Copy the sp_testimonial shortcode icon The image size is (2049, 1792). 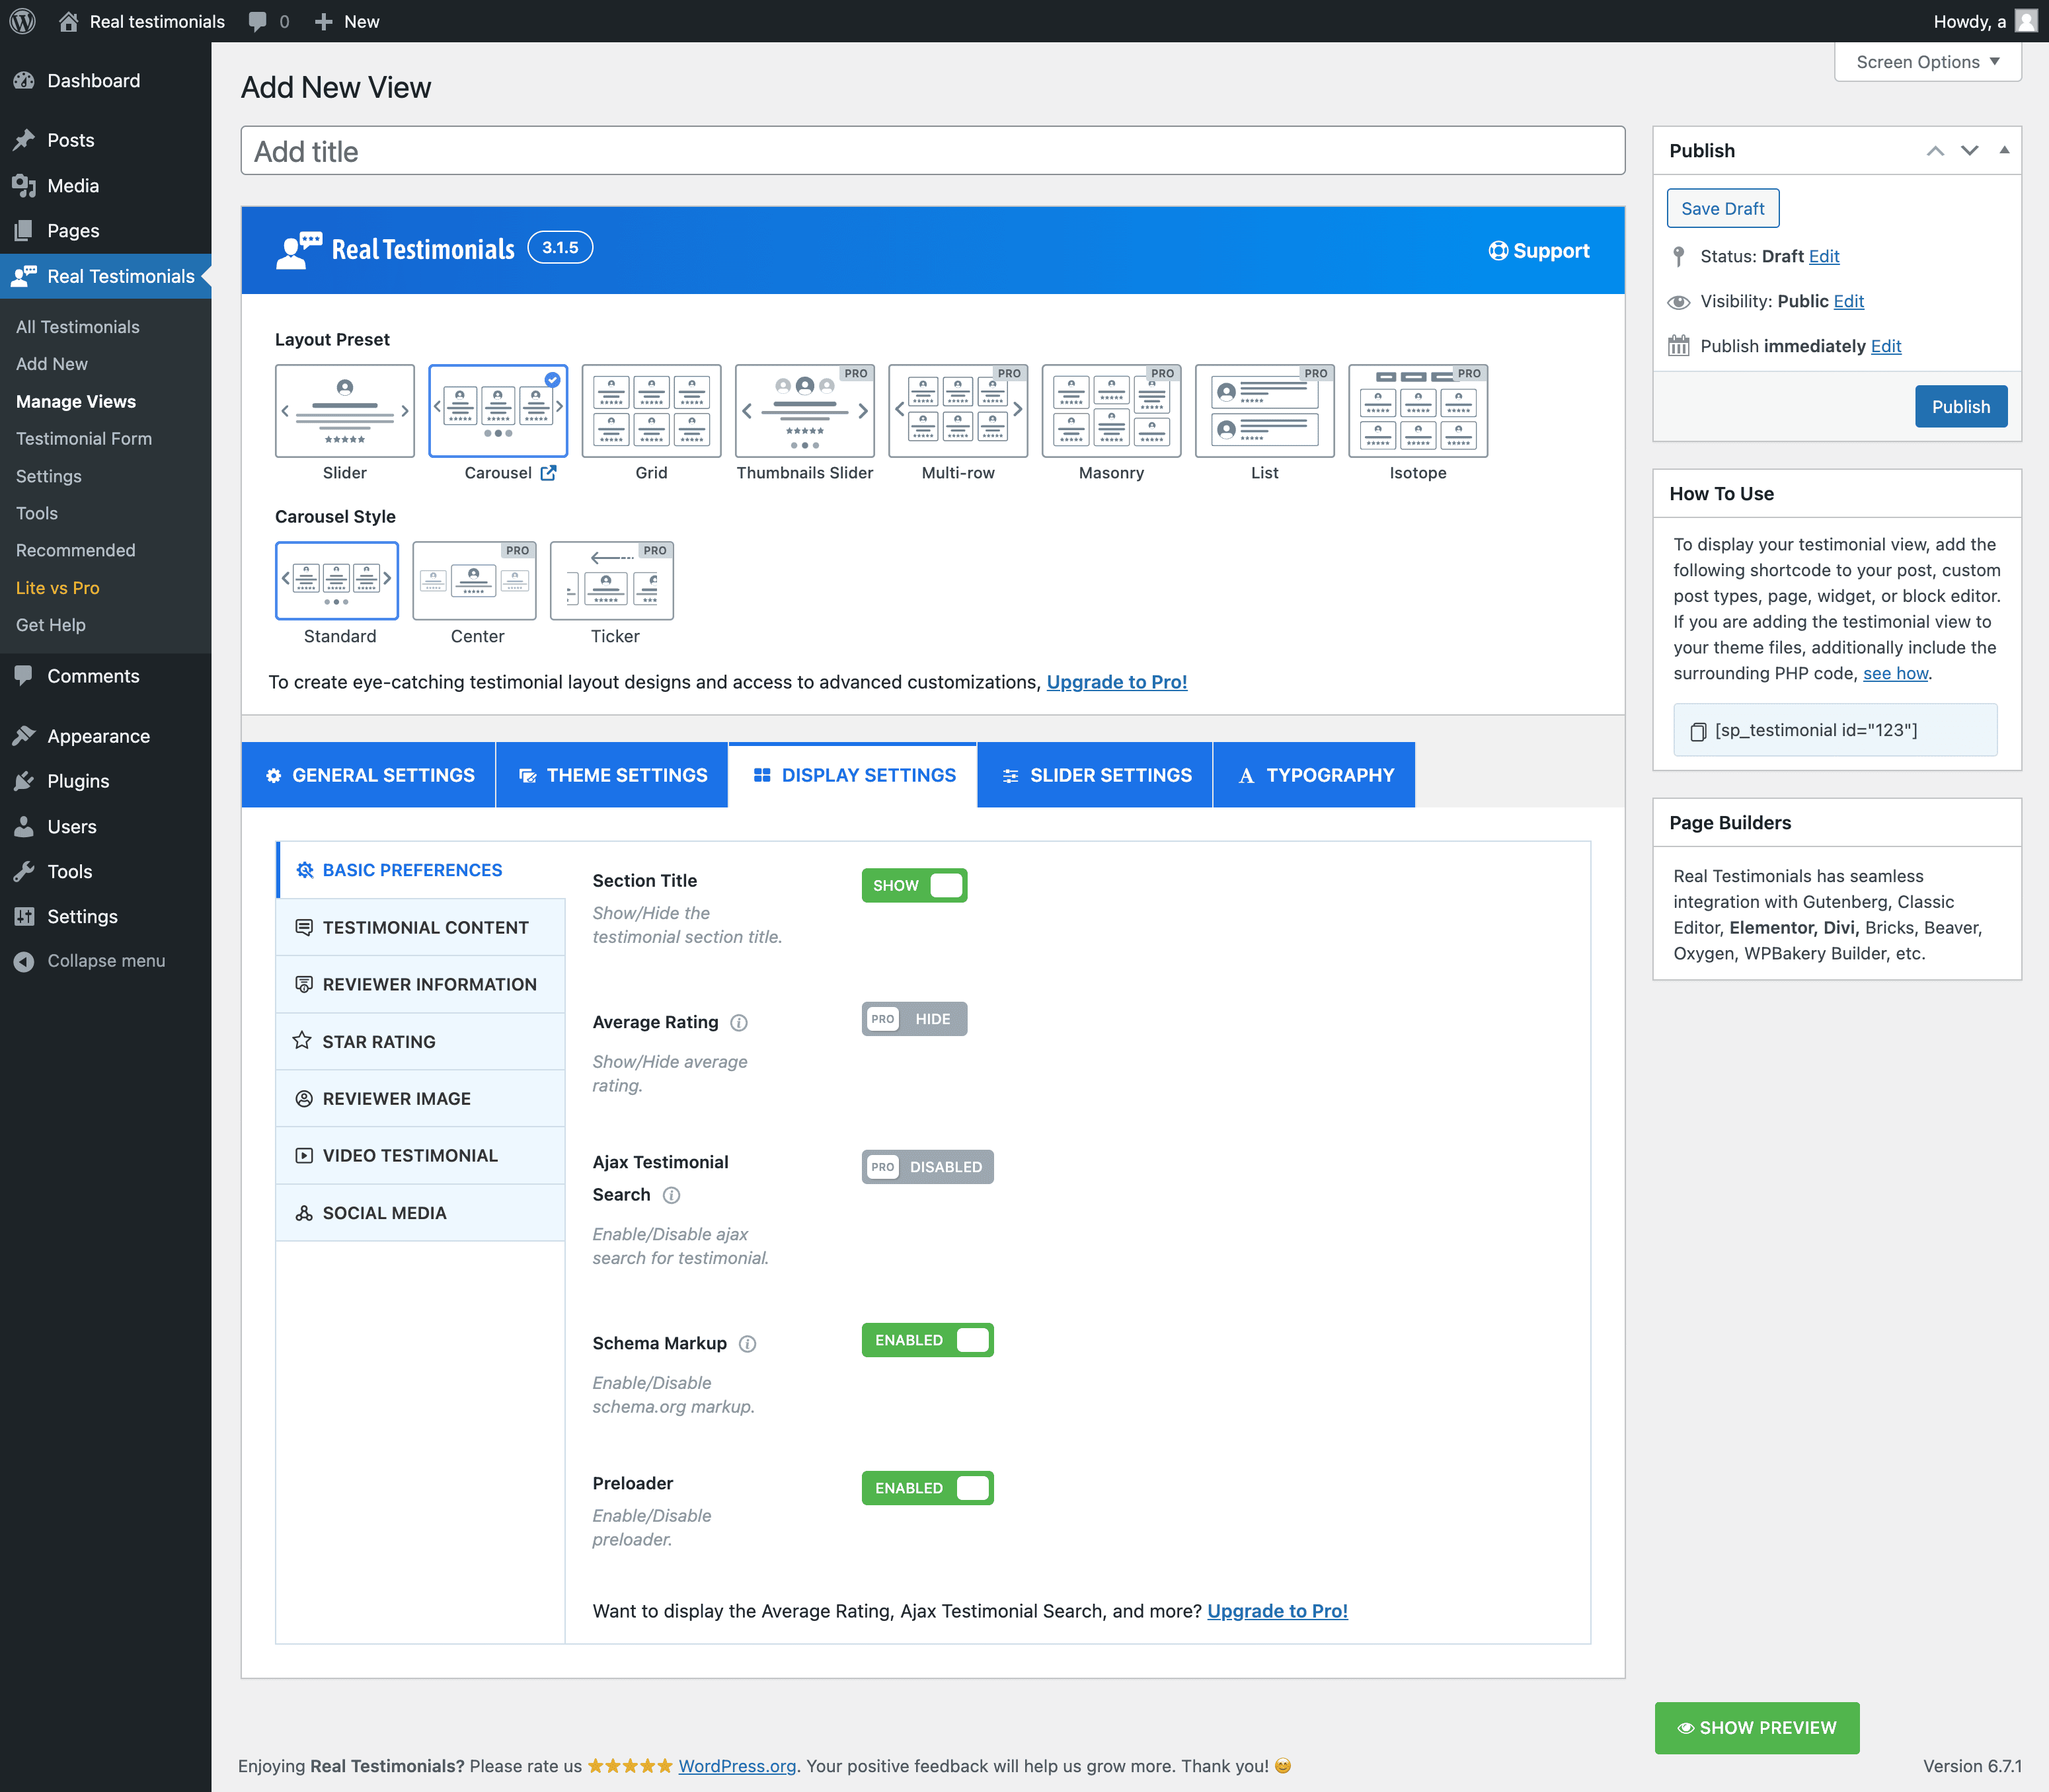tap(1698, 731)
